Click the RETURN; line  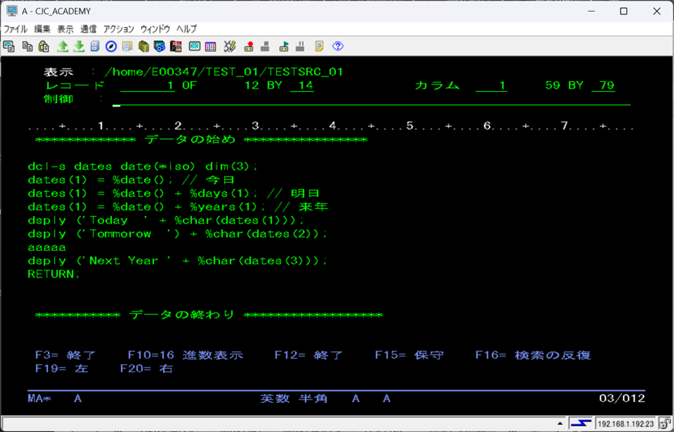pyautogui.click(x=54, y=274)
